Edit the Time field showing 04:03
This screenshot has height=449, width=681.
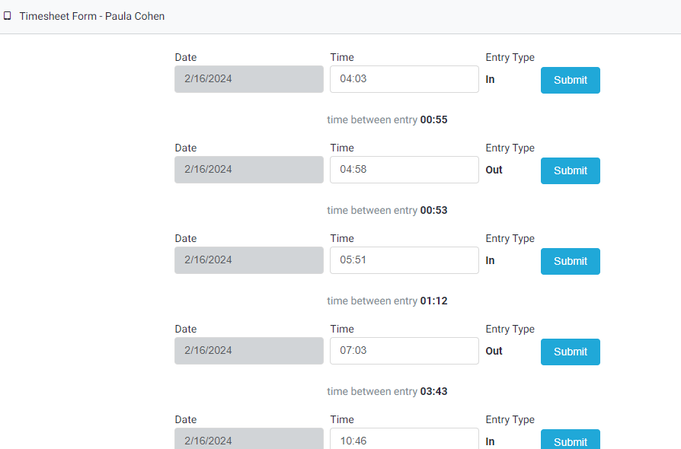(x=404, y=79)
